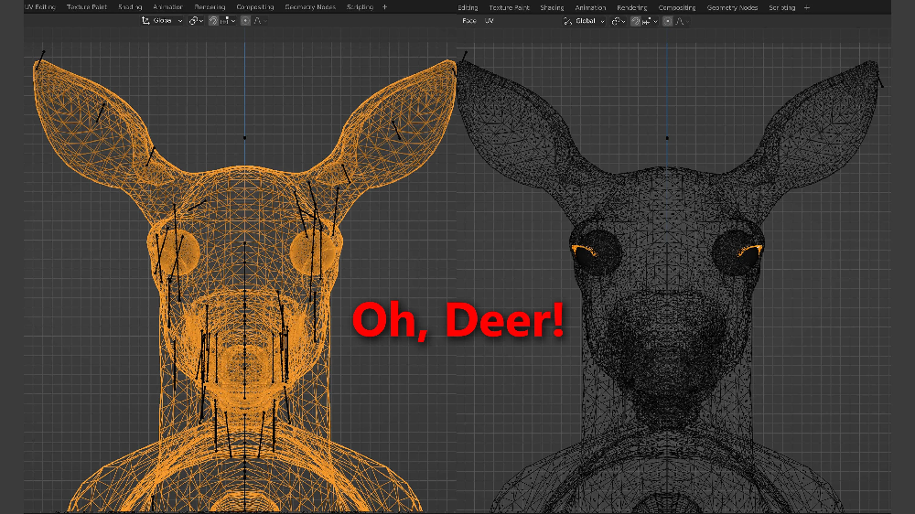Image resolution: width=915 pixels, height=514 pixels.
Task: Open Shading workspace tab in right window
Action: (x=552, y=7)
